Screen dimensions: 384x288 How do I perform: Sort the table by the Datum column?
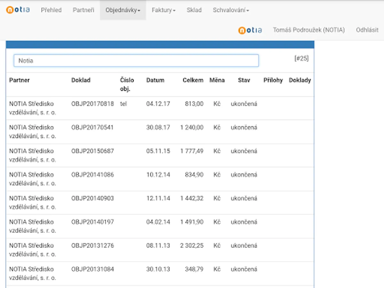(x=155, y=80)
